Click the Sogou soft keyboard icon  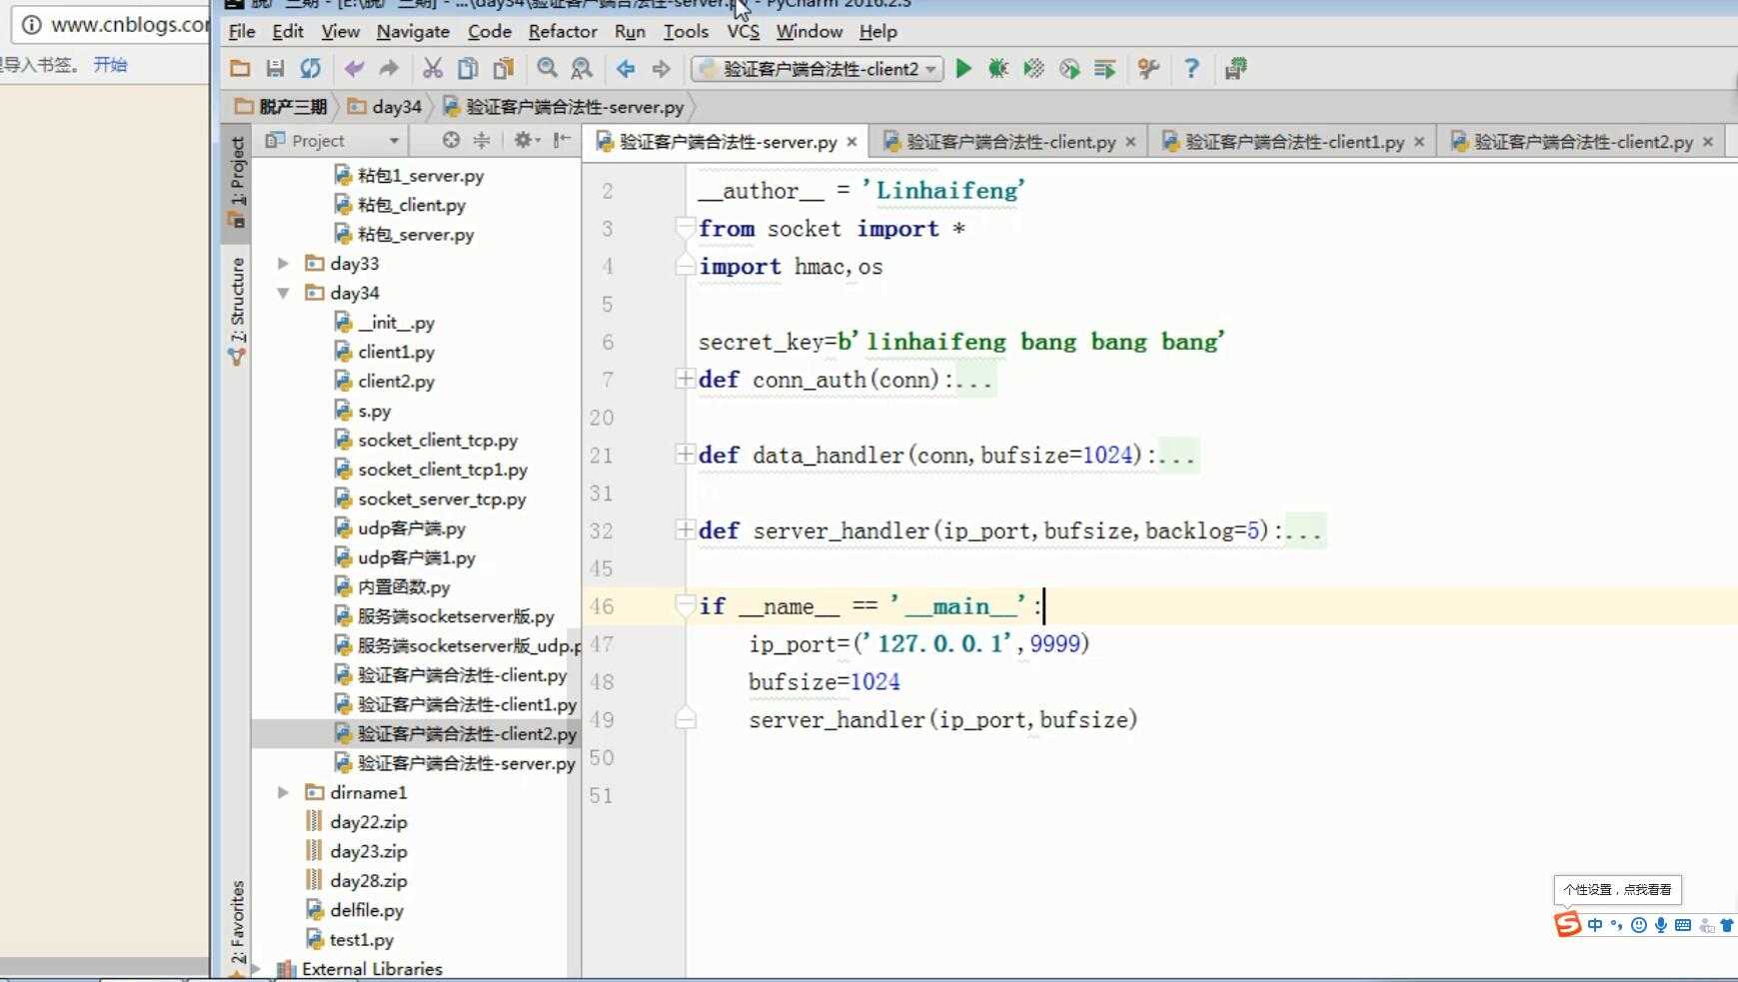coord(1683,925)
